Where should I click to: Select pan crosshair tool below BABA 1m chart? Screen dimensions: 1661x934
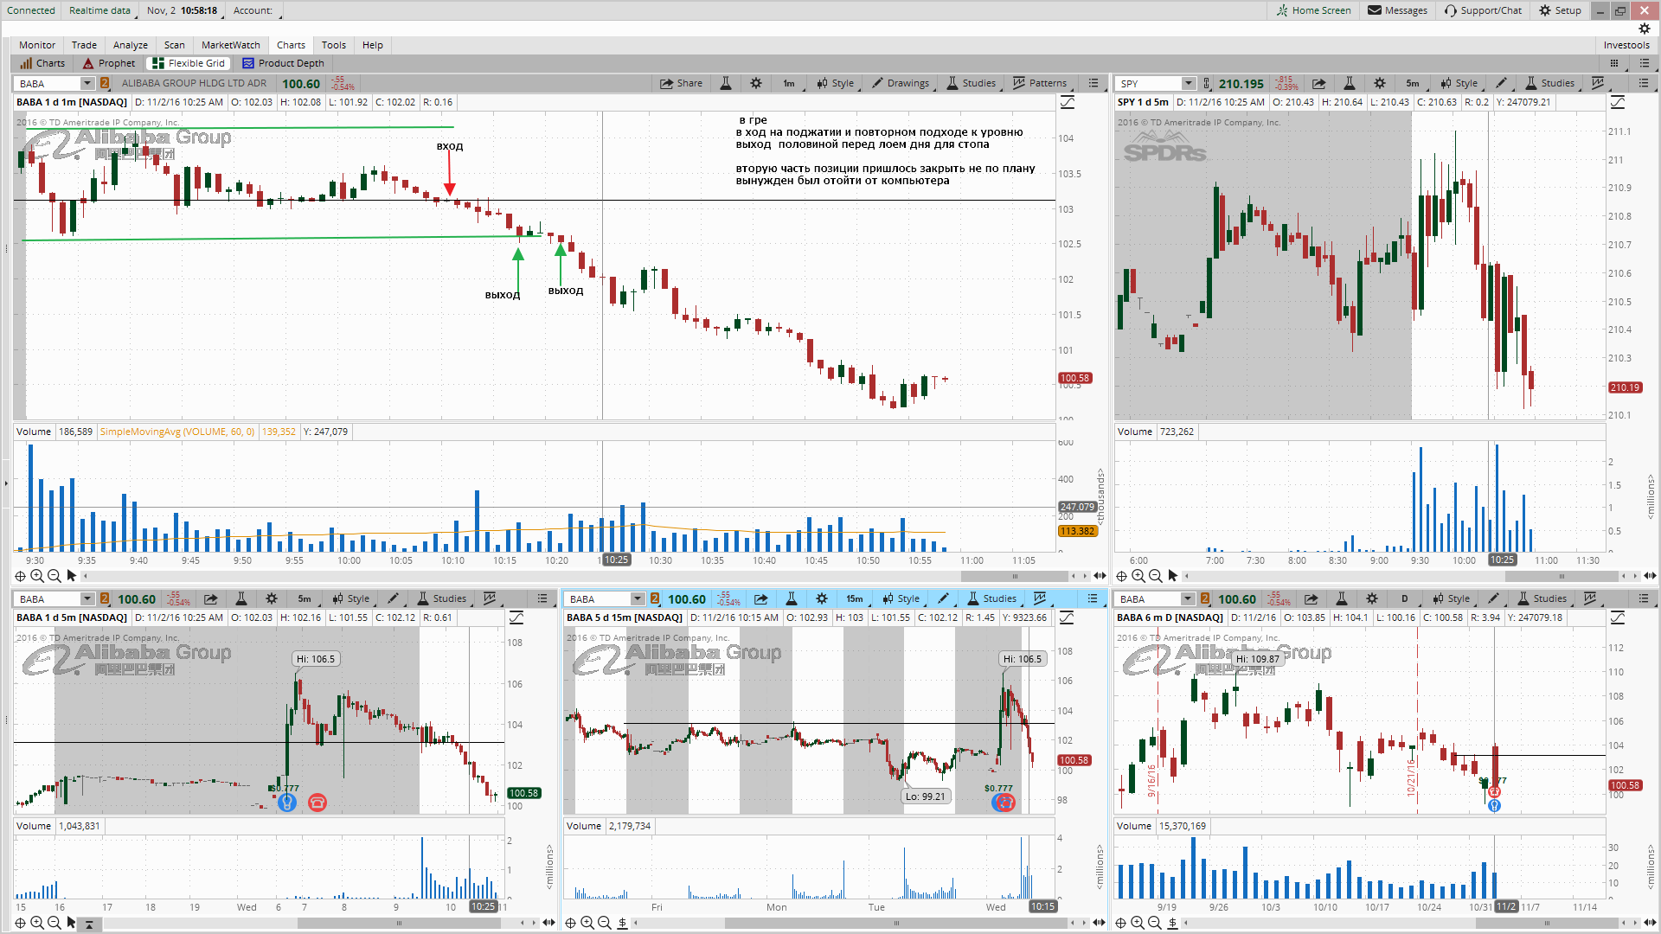pyautogui.click(x=20, y=575)
